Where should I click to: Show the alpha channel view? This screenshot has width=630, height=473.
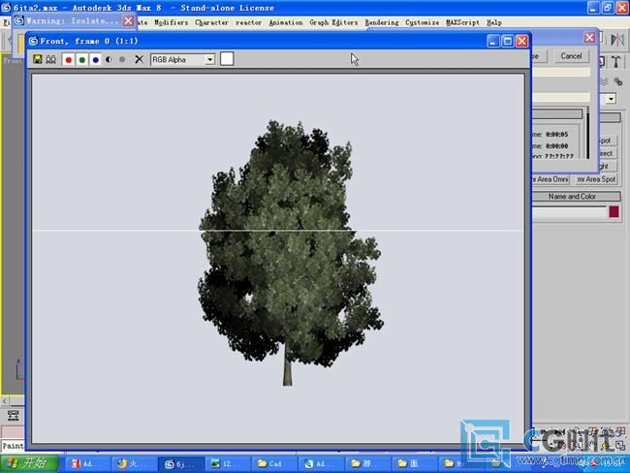pos(109,59)
